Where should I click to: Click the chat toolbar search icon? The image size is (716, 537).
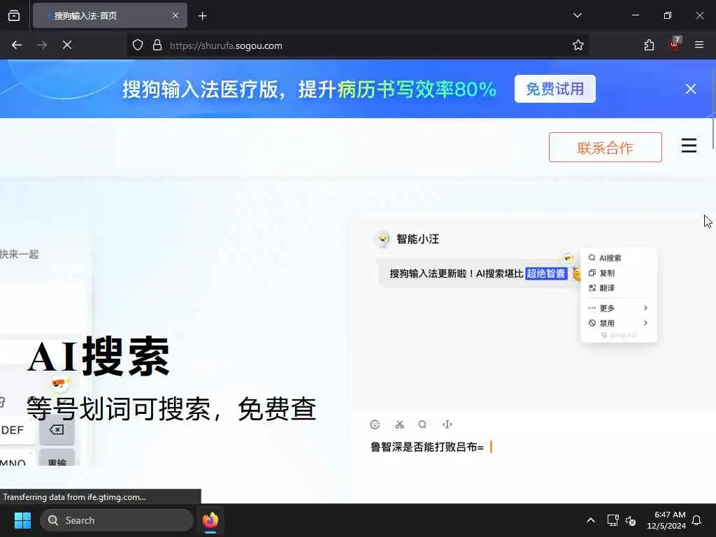[x=422, y=424]
